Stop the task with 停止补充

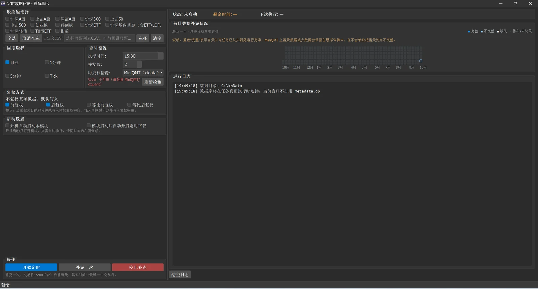[x=138, y=267]
